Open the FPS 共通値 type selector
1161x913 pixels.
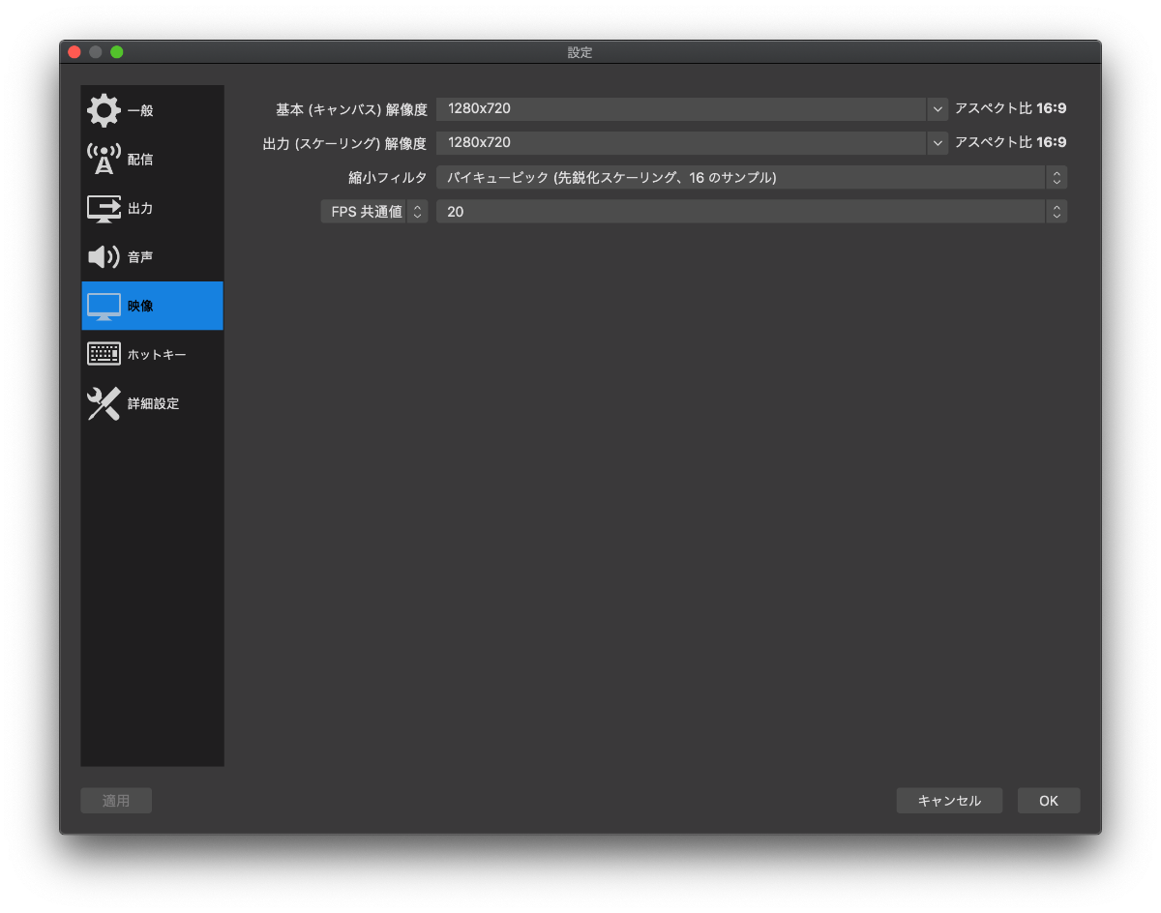click(x=373, y=211)
